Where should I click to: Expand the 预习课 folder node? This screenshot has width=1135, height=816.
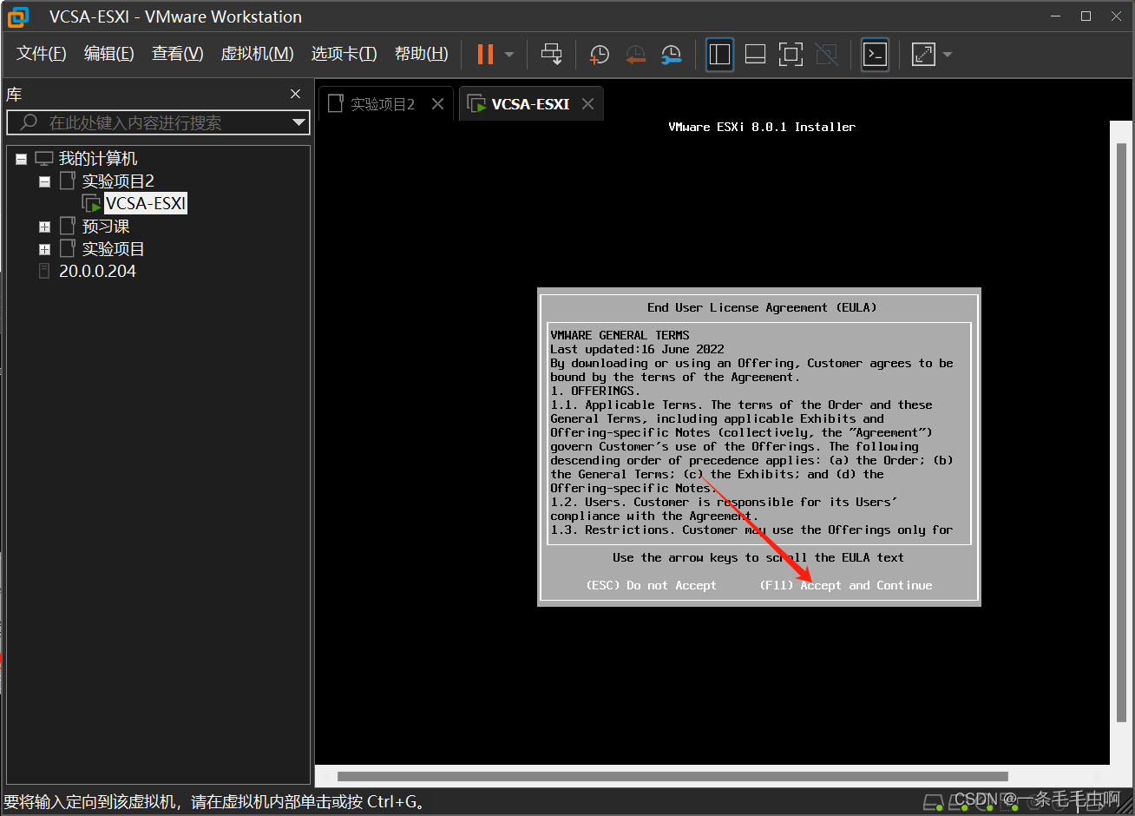(x=45, y=227)
